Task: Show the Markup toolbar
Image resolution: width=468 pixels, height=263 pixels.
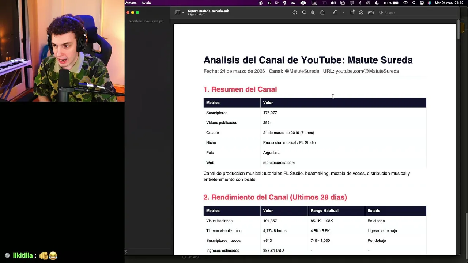Action: tap(361, 12)
